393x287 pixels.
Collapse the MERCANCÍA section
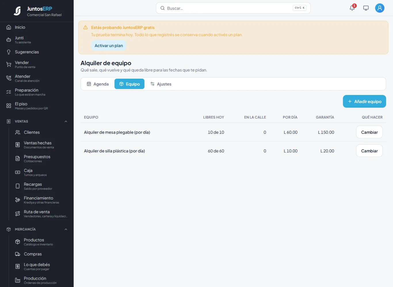pos(66,229)
